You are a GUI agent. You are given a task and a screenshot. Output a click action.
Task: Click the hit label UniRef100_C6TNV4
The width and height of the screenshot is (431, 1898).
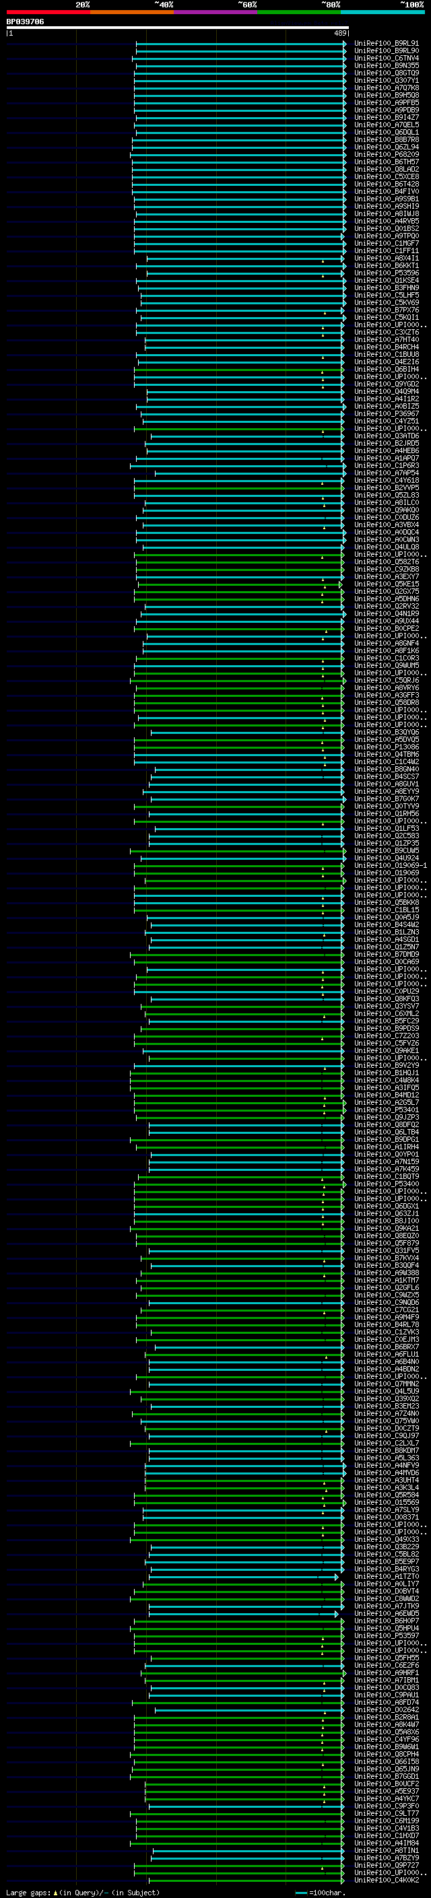click(386, 58)
